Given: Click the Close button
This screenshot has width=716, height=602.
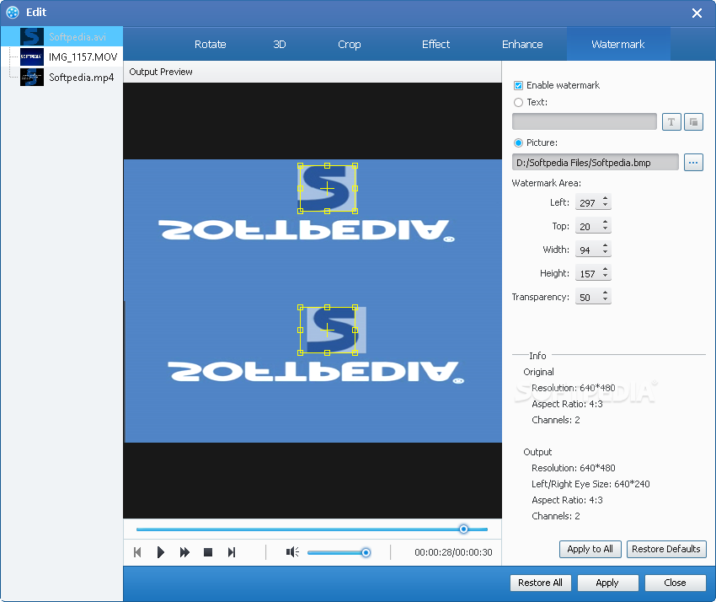Looking at the screenshot, I should 675,583.
